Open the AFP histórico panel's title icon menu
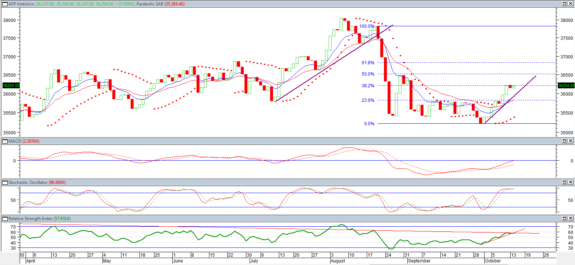This screenshot has width=575, height=265. point(5,4)
